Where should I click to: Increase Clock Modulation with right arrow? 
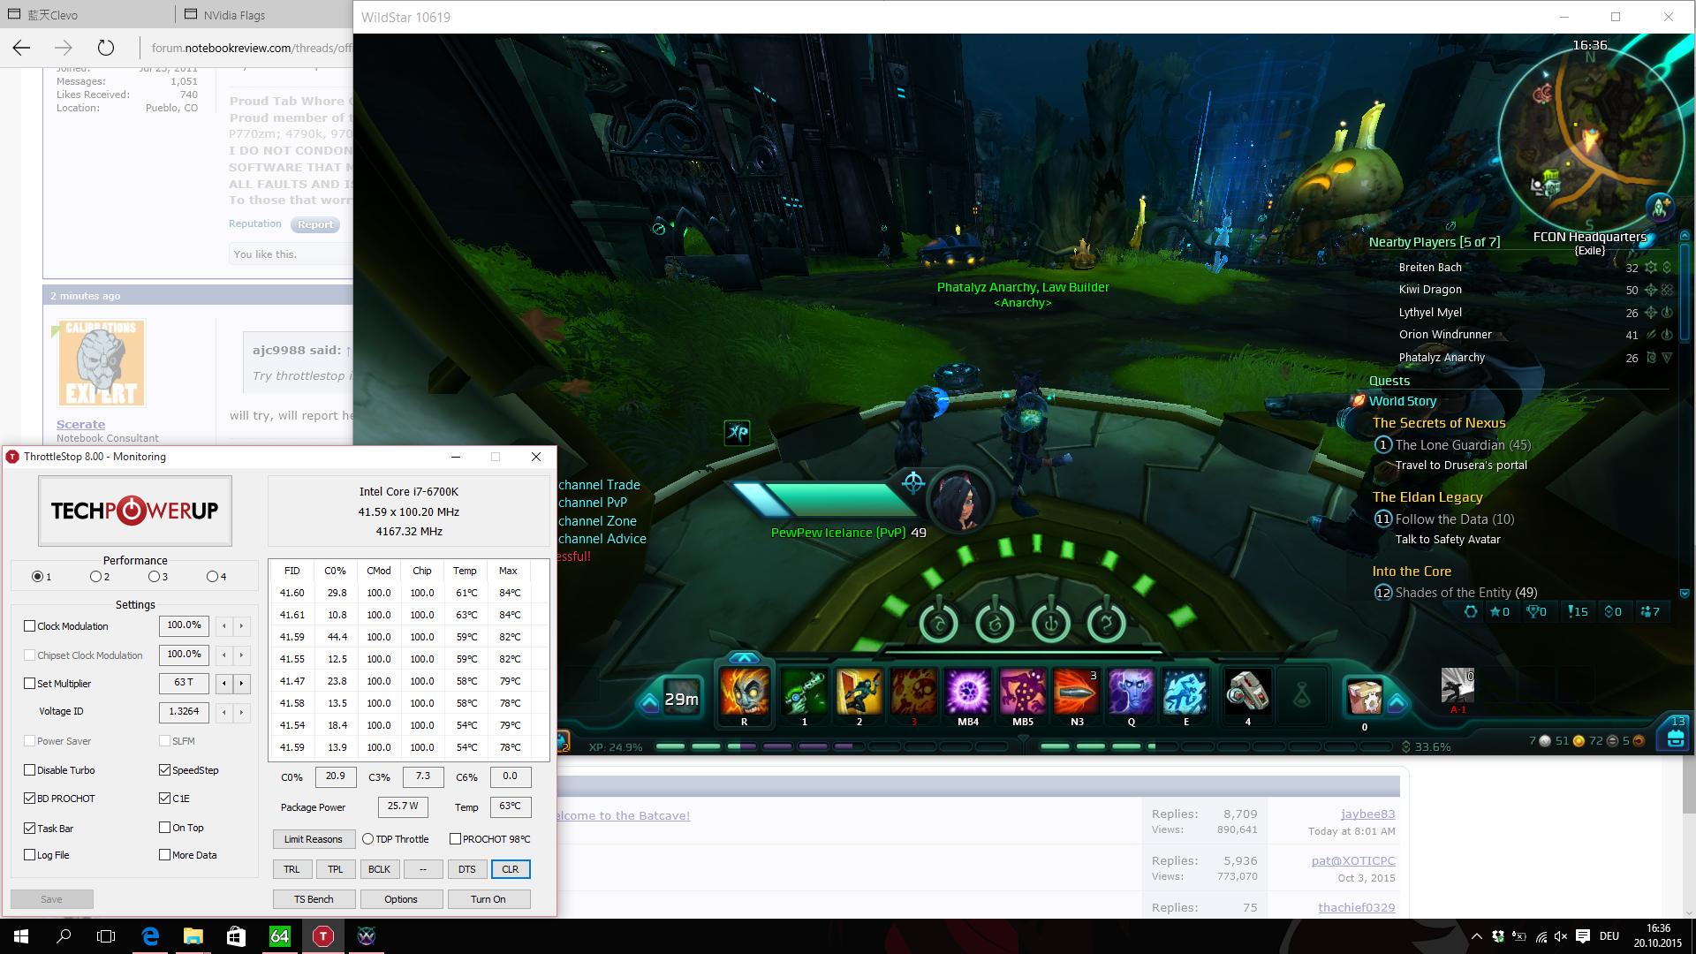[241, 625]
